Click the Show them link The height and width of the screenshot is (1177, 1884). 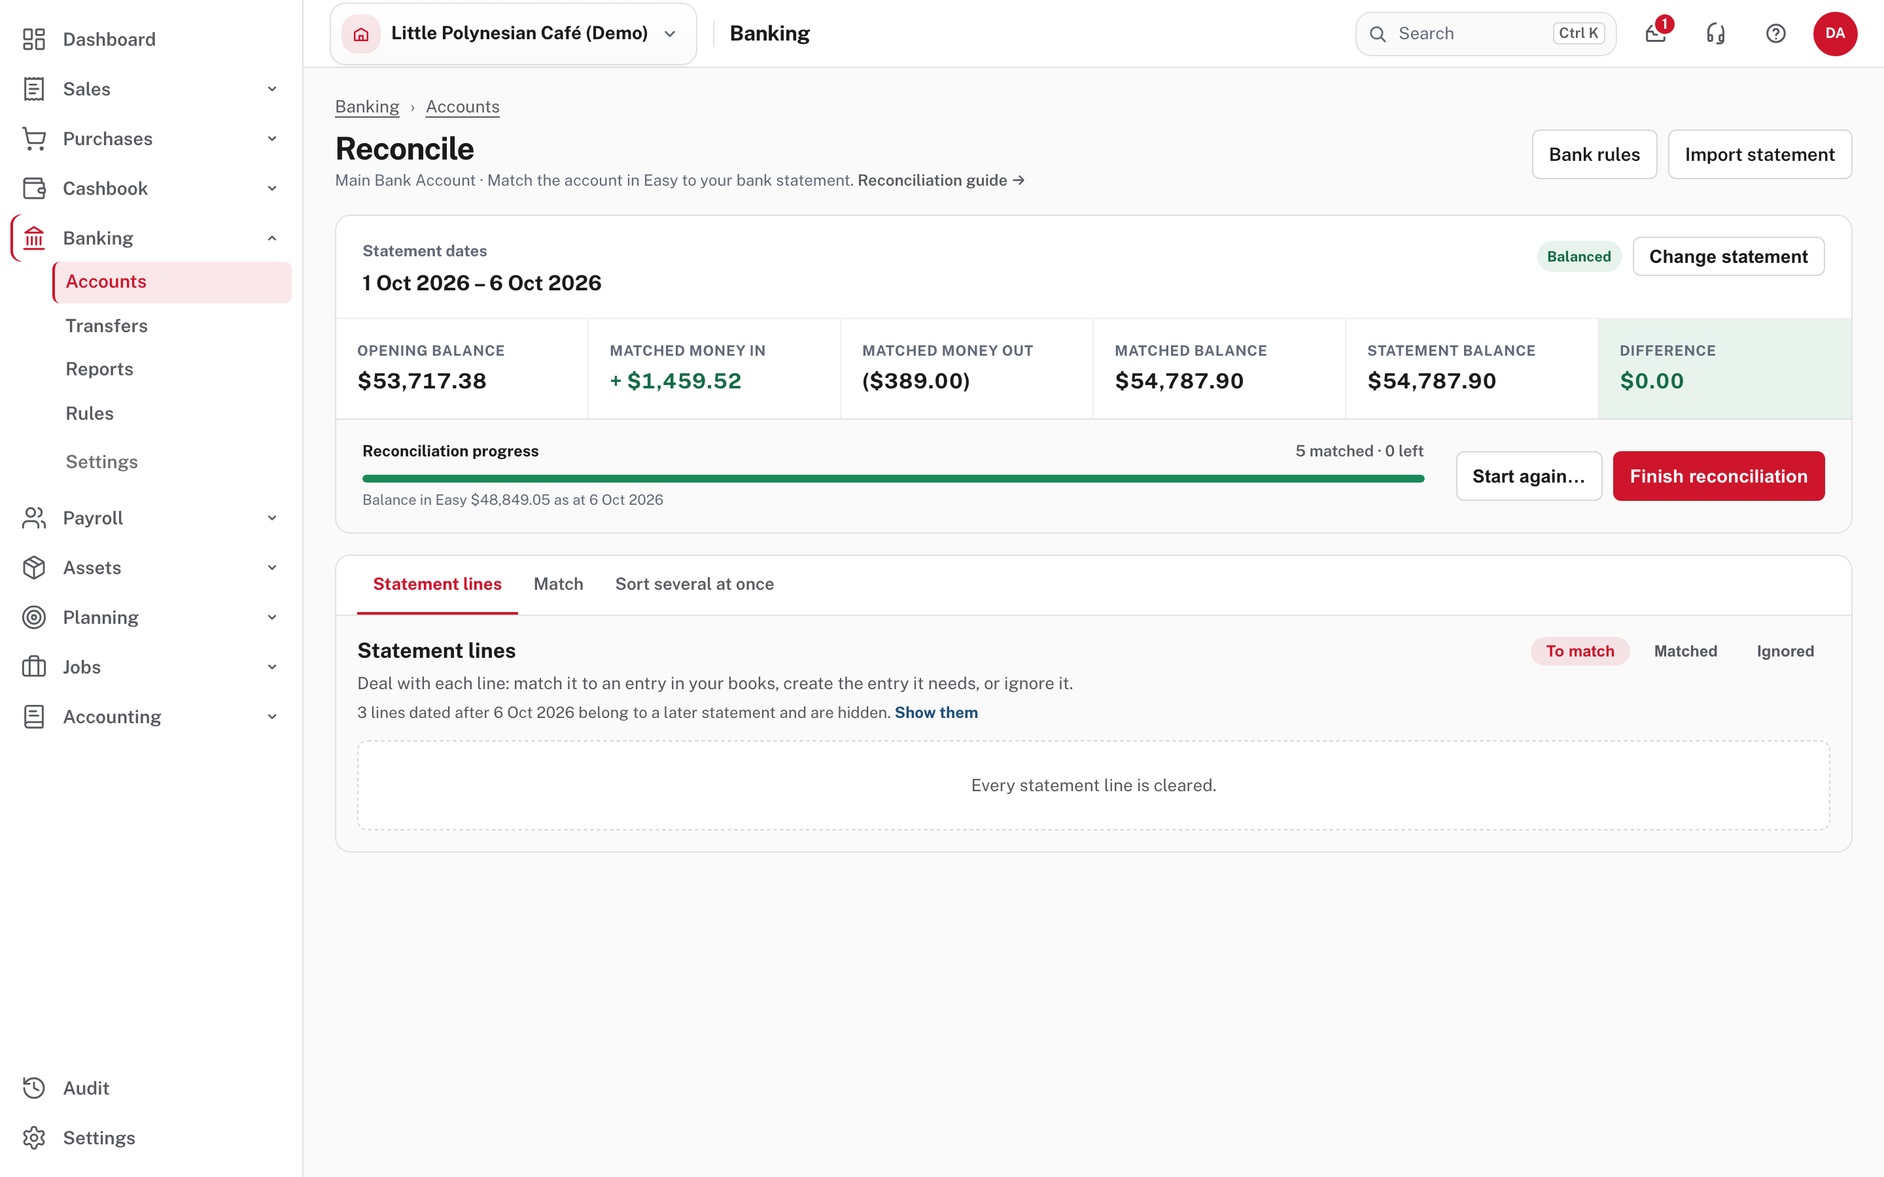(935, 712)
